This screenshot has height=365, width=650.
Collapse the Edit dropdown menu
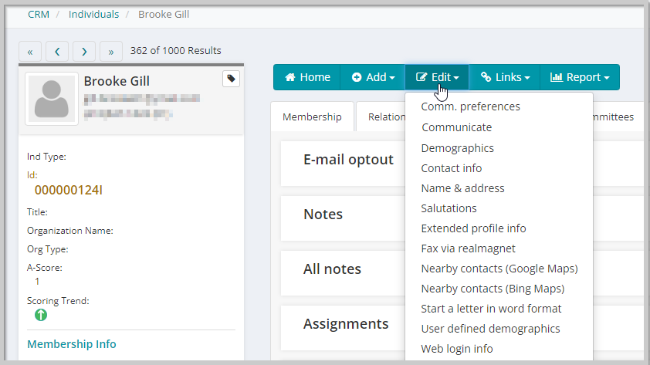tap(437, 77)
